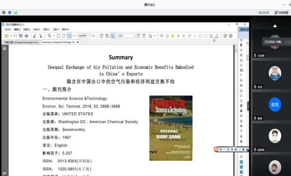Image resolution: width=291 pixels, height=176 pixels.
Task: Click the 切换视图 switch view button
Action: click(x=282, y=13)
